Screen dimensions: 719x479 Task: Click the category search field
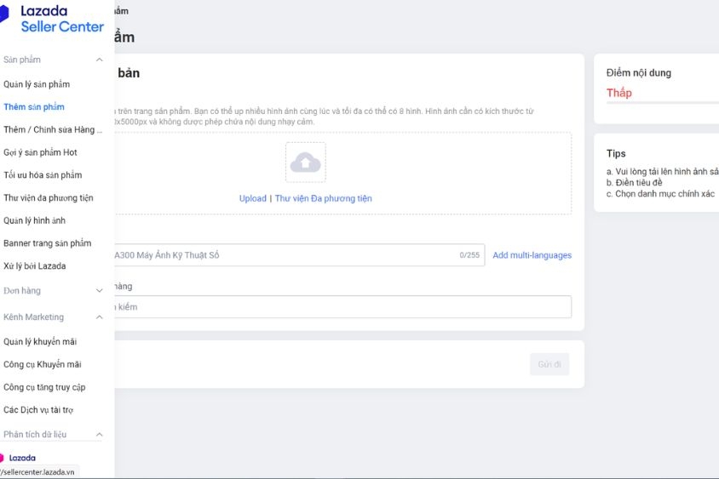[341, 307]
